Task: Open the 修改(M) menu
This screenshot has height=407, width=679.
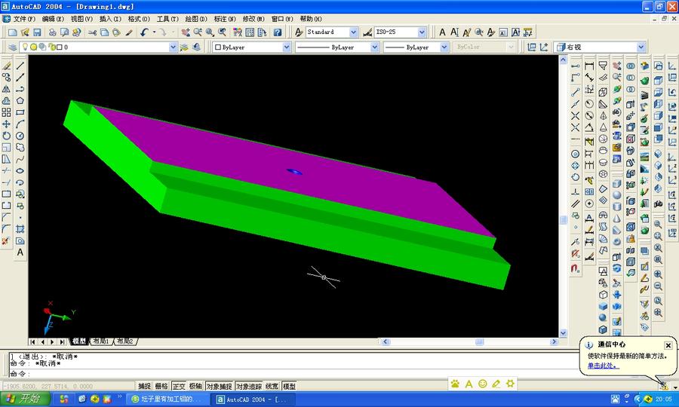Action: pyautogui.click(x=253, y=19)
